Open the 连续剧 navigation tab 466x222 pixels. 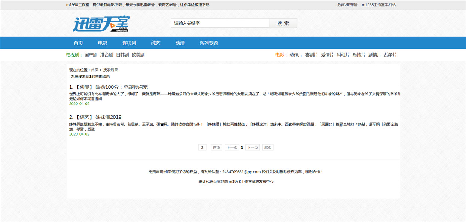[x=129, y=43]
